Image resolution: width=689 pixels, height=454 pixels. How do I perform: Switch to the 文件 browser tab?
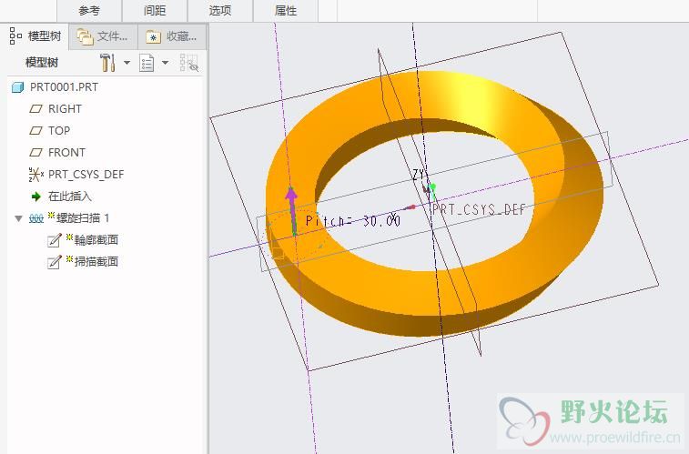(103, 36)
